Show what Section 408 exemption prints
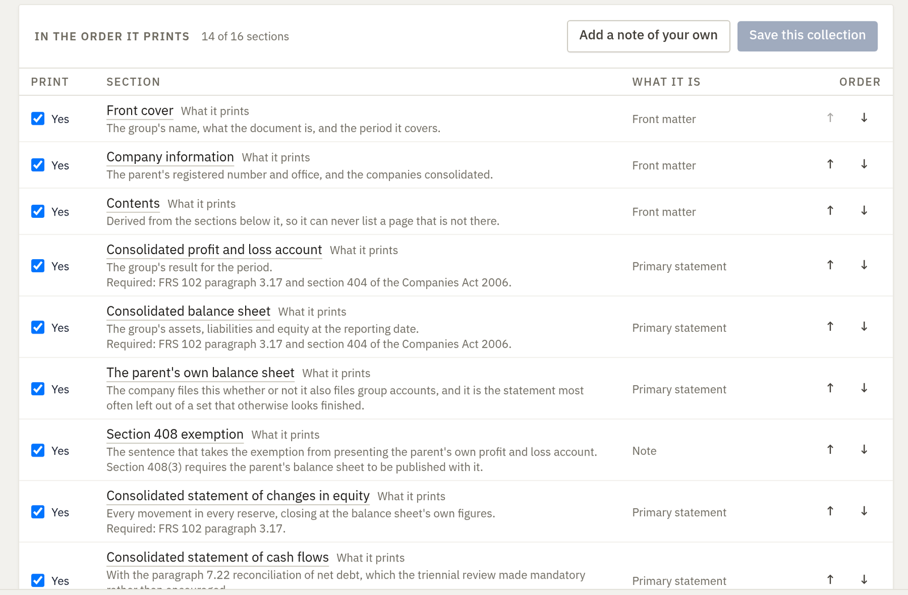Viewport: 908px width, 595px height. [285, 435]
